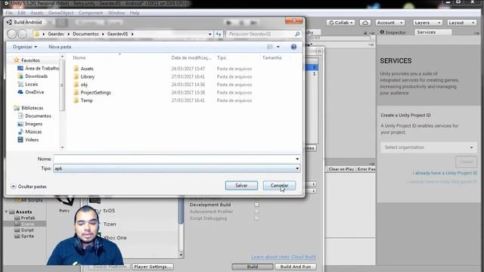
Task: Open the Nome field dropdown arrow
Action: click(x=297, y=159)
